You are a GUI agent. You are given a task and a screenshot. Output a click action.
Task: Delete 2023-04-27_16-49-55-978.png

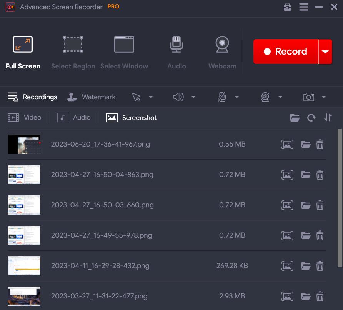tap(320, 236)
